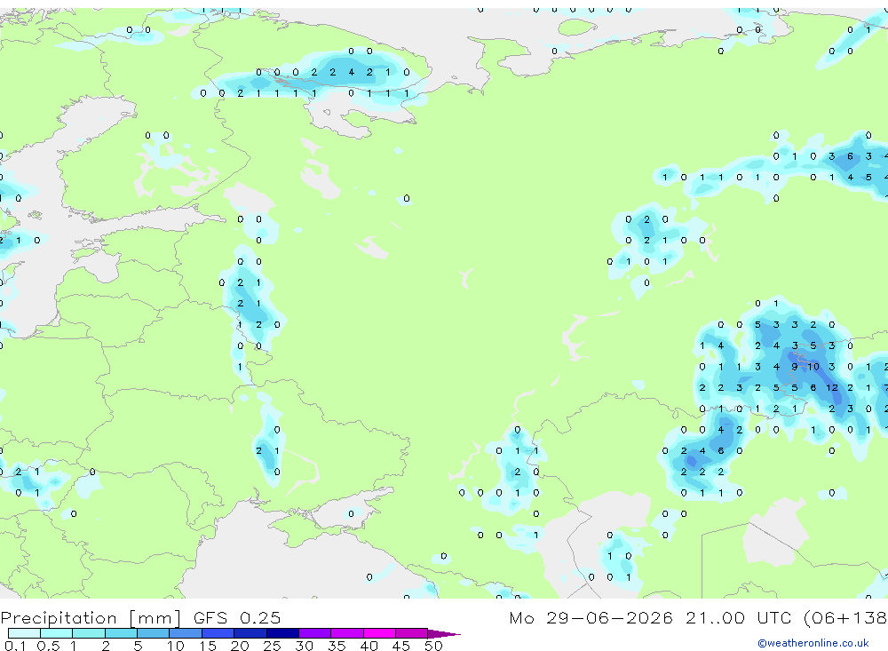Click the 1–2 mm legend color swatch
Viewport: 888px width, 651px height.
[x=88, y=633]
